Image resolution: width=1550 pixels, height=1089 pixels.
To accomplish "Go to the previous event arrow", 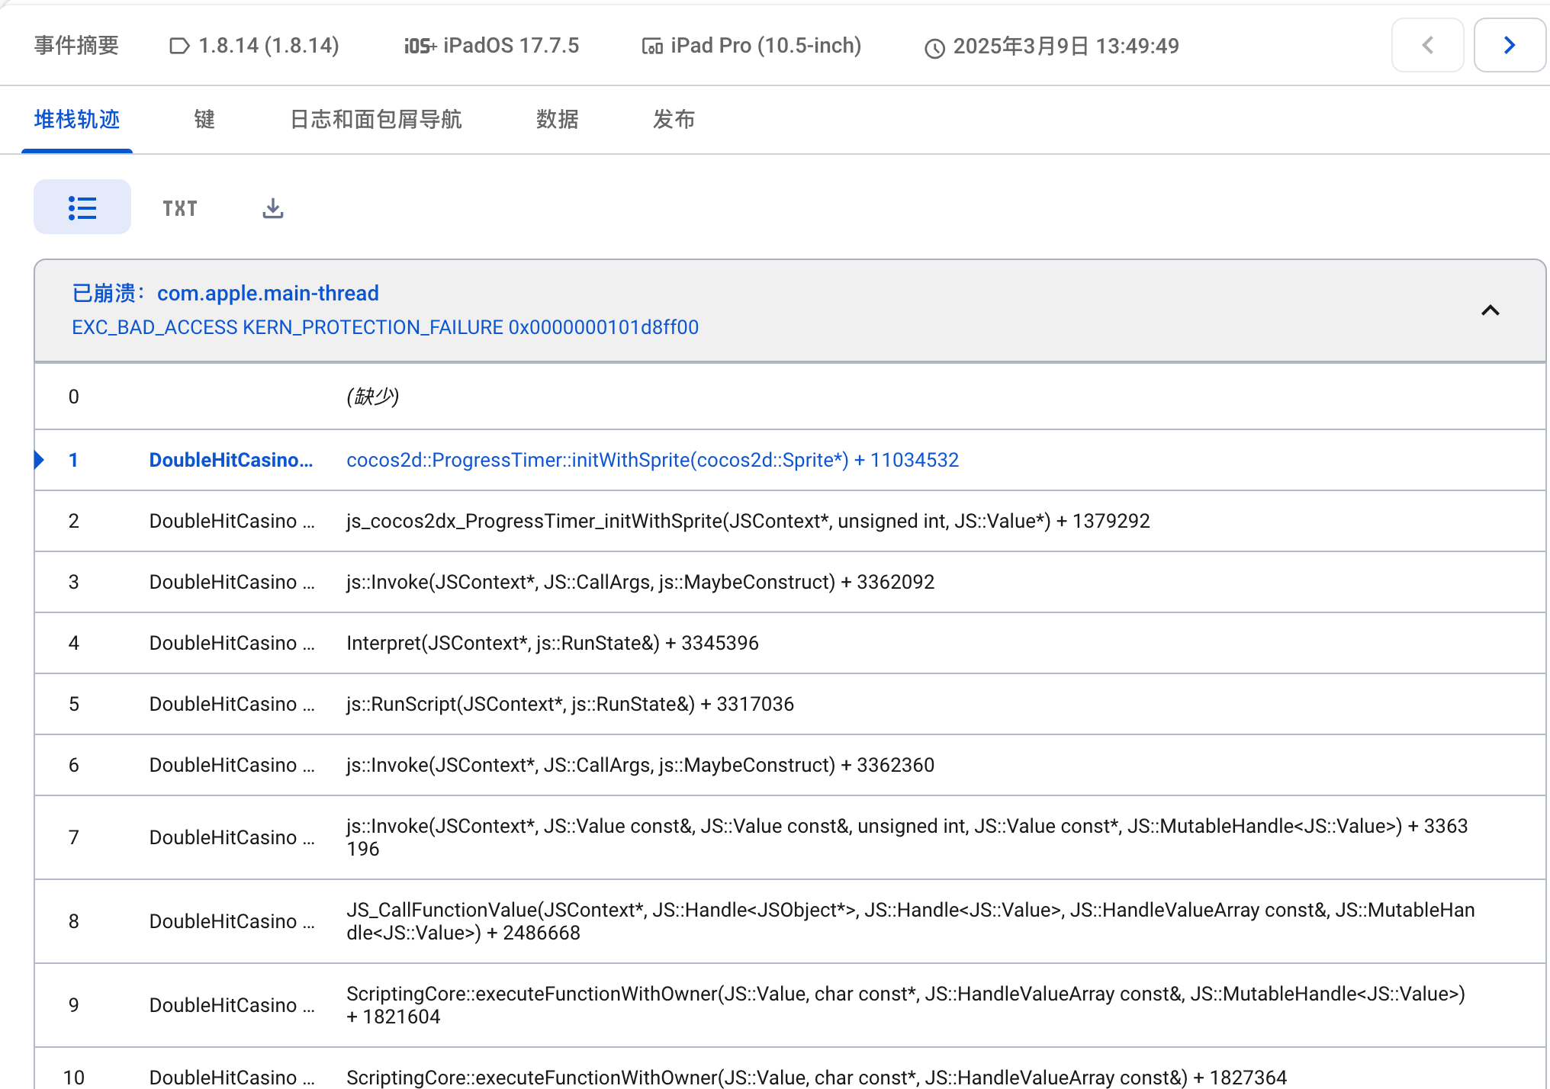I will pos(1427,46).
